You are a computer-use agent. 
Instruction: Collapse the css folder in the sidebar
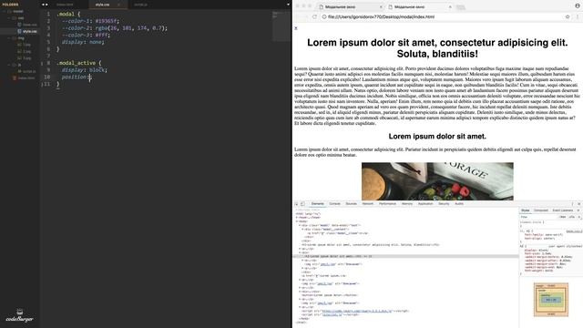9,18
